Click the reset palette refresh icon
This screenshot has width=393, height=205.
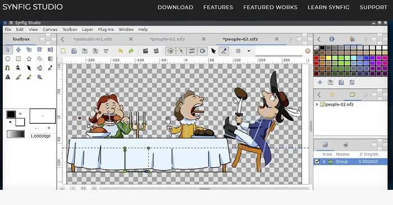point(352,82)
